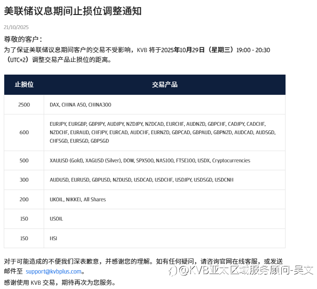Click the AUDUSD, EURUSD products row
The image size is (317, 289).
[164, 180]
